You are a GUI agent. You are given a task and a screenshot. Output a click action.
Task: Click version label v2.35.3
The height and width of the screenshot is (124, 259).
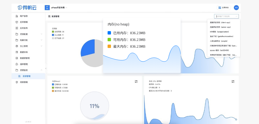(28, 122)
